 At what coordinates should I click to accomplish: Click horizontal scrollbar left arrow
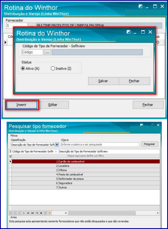(66, 213)
